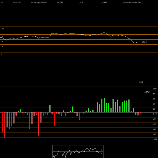Image resolution: width=158 pixels, height=158 pixels.
Task: Click the '(5,5' parameter text in header
Action: (x=81, y=3)
